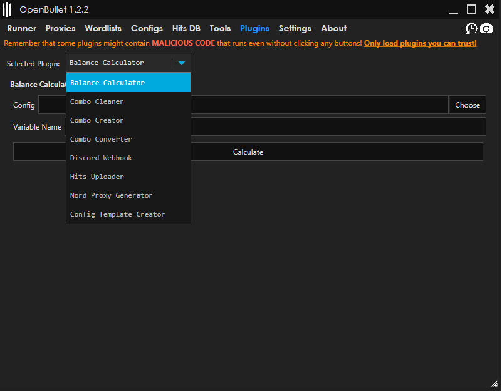
Task: Maximize the OpenBullet window
Action: 471,9
